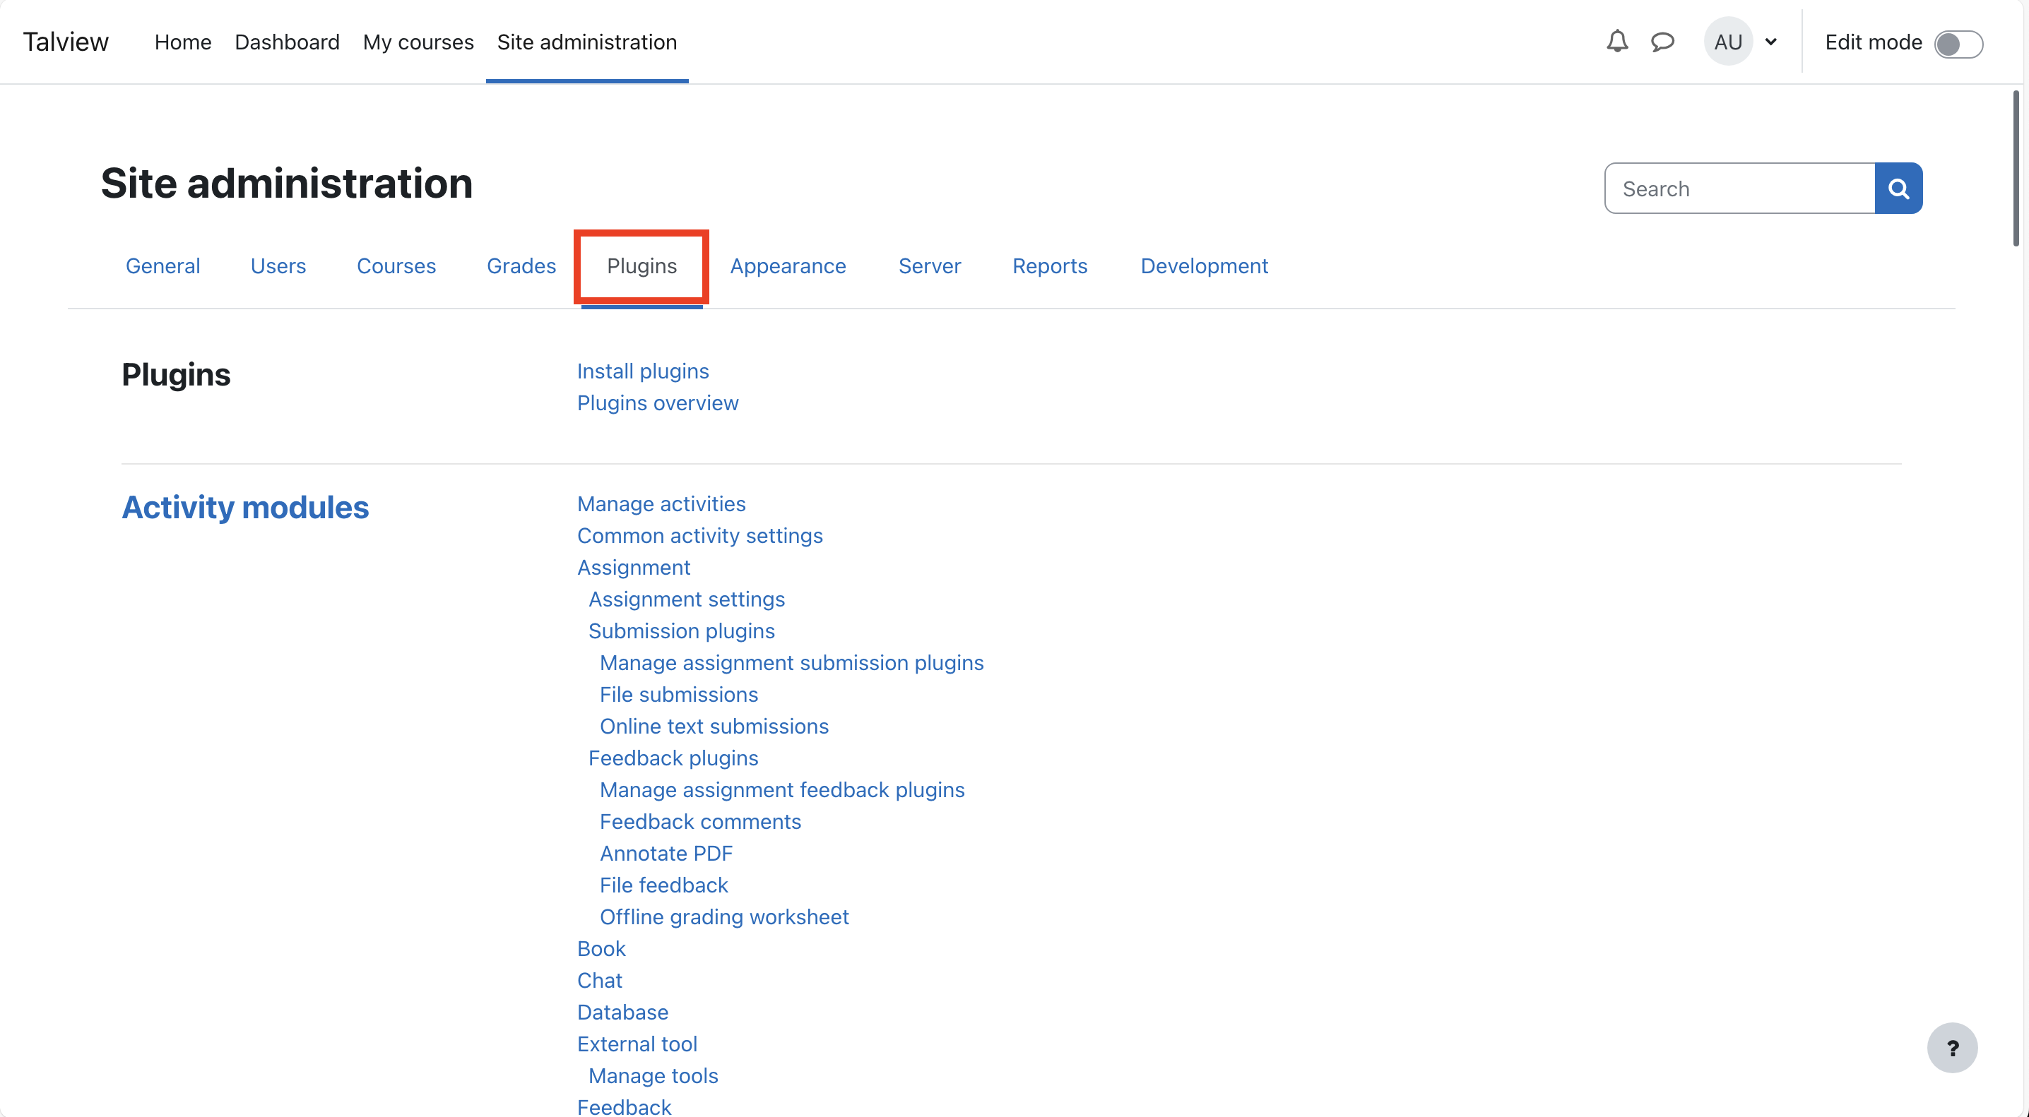Click the Install plugins link
The image size is (2029, 1117).
coord(643,371)
